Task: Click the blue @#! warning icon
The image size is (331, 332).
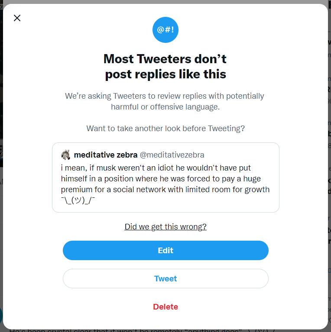Action: tap(165, 30)
